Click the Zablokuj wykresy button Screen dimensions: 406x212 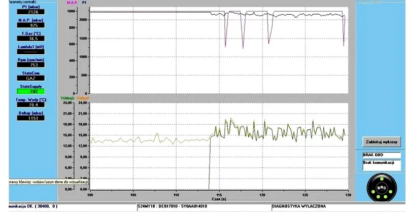pos(382,142)
